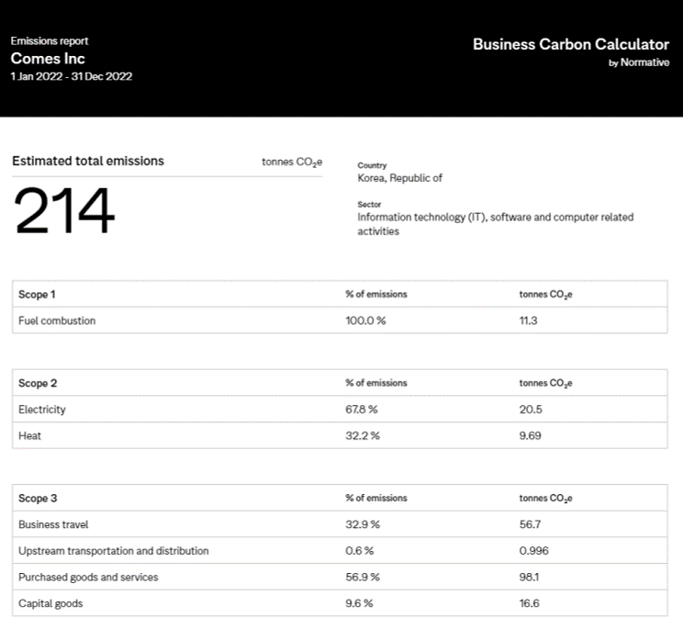
Task: Click the date range '1 Jan 2022 - 31 Dec 2022'
Action: coord(72,76)
